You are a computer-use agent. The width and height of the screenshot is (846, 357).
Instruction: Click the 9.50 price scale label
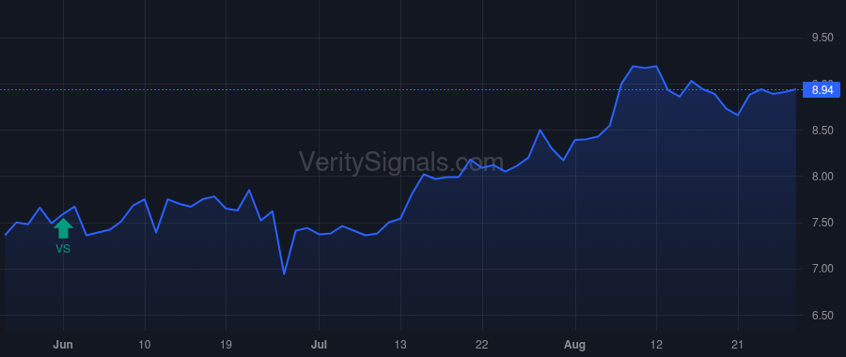[x=822, y=38]
